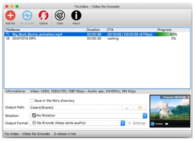Adjust the preview slider handle
195x141 pixels.
[x=167, y=124]
